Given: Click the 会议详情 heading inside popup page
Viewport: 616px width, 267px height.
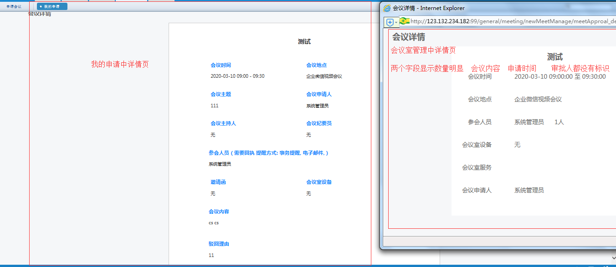Looking at the screenshot, I should pyautogui.click(x=409, y=37).
